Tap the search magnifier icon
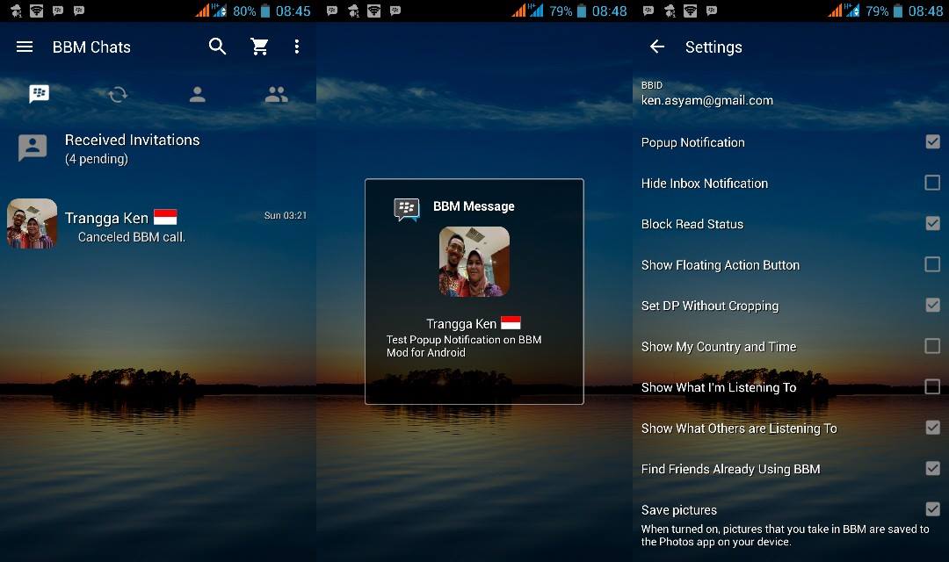949x562 pixels. [217, 47]
